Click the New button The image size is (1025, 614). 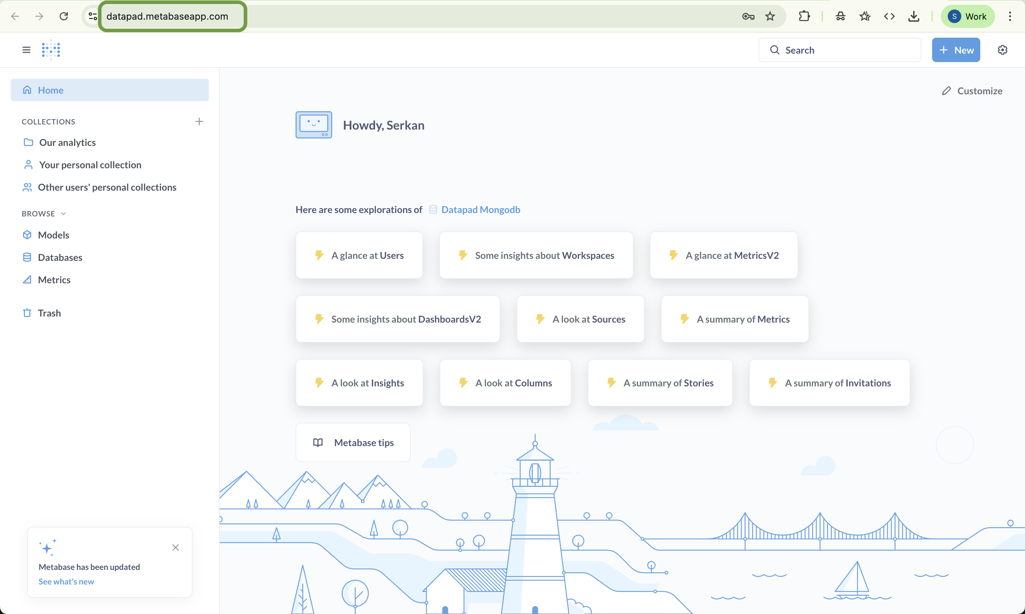coord(956,50)
